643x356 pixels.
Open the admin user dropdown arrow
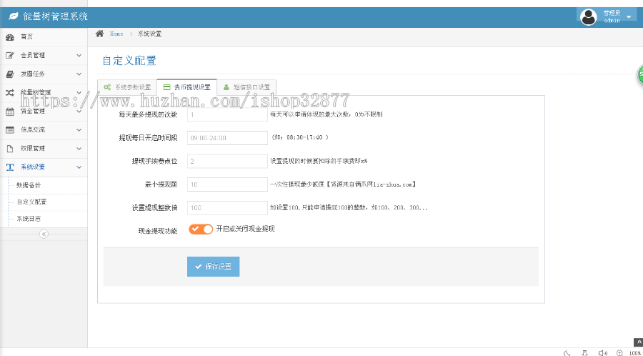[x=629, y=17]
